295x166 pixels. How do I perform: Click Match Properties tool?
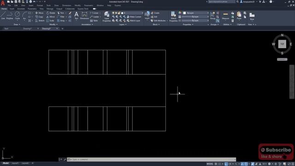click(173, 17)
